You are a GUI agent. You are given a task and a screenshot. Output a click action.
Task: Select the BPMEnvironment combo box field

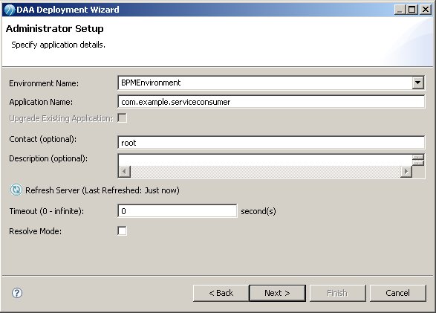pos(271,83)
